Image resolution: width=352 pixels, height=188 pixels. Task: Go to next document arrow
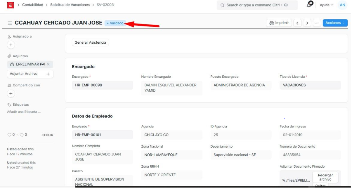point(307,23)
